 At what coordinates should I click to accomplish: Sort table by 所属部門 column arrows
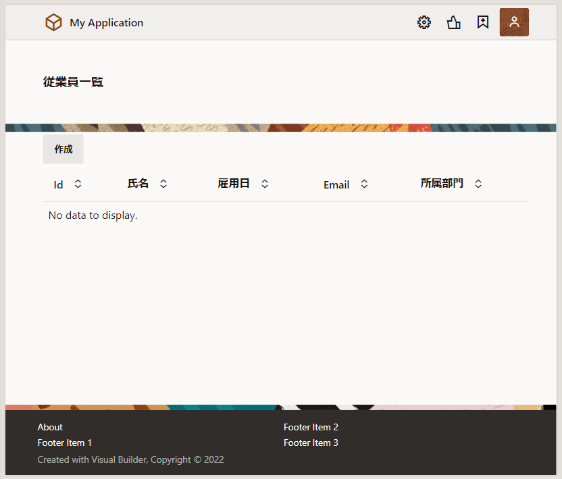478,184
